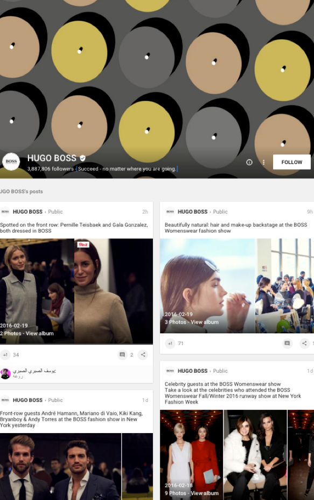This screenshot has height=500, width=314.
Task: Click the verified badge next to HUGO BOSS
Action: (82, 158)
